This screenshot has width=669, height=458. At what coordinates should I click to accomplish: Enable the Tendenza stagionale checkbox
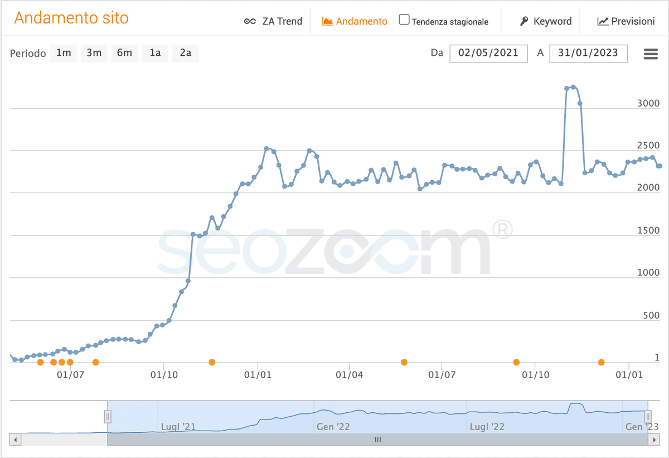tap(404, 21)
